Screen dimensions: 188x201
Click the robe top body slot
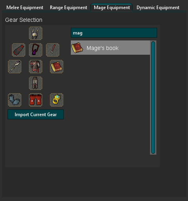[36, 67]
